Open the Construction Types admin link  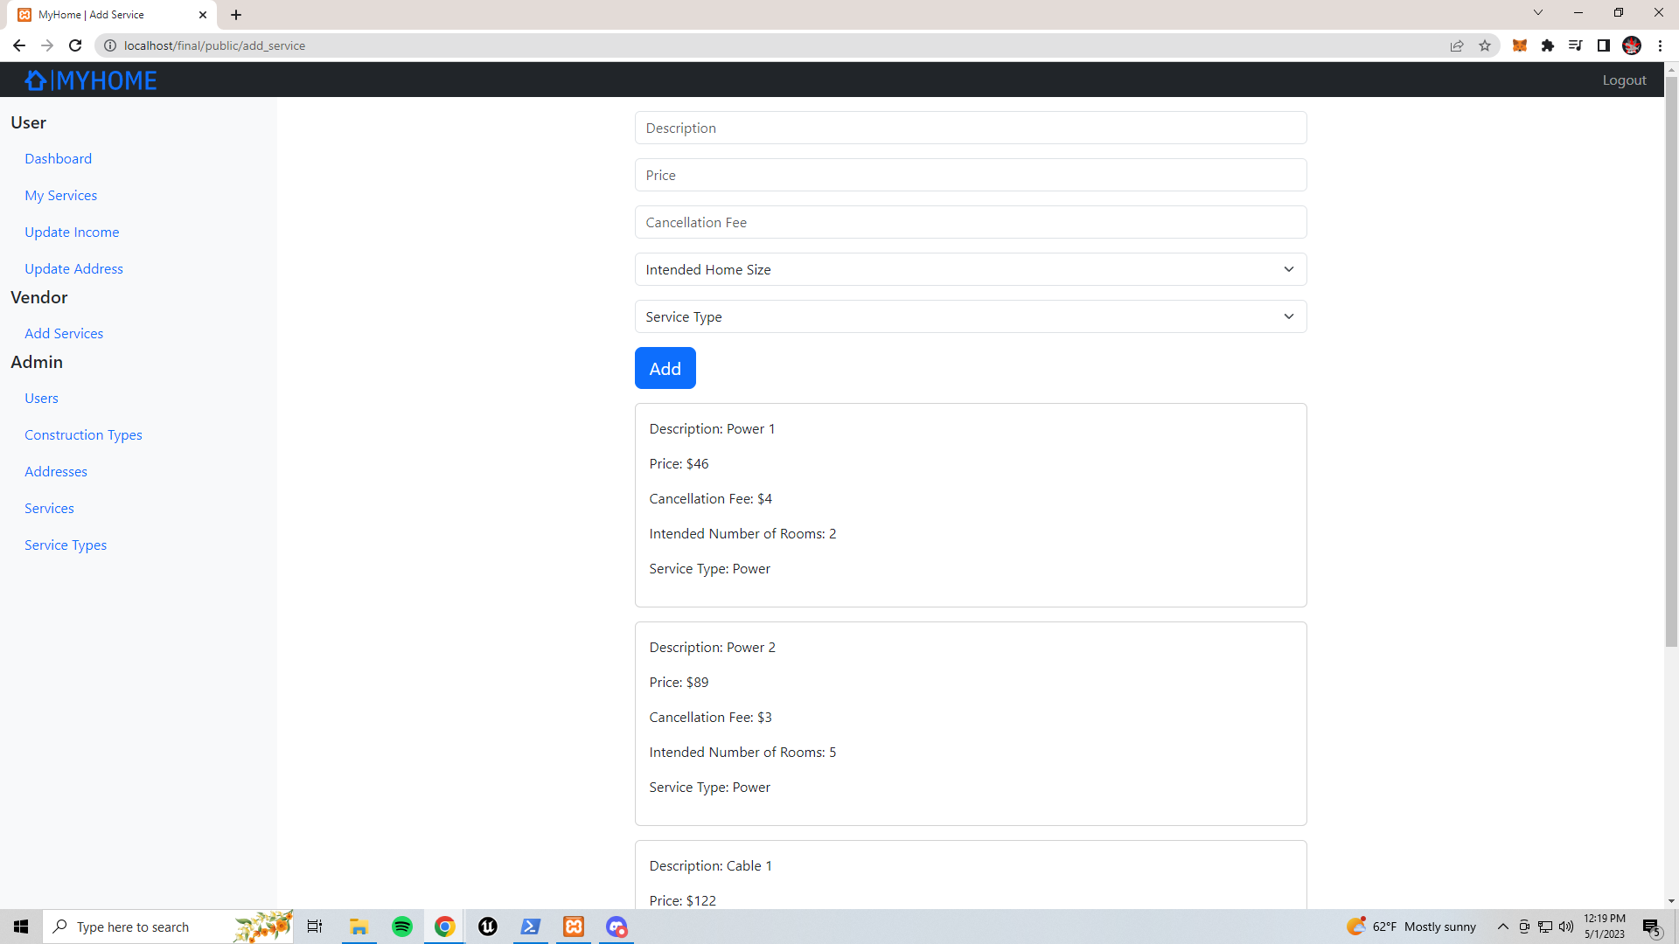(x=83, y=434)
